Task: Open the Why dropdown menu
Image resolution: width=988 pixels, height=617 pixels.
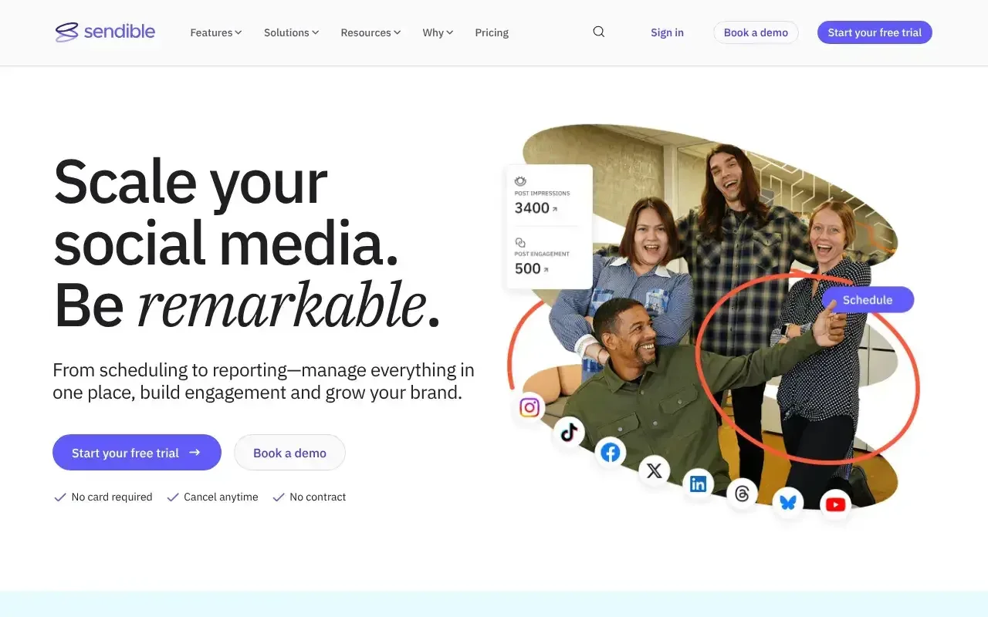Action: point(438,32)
